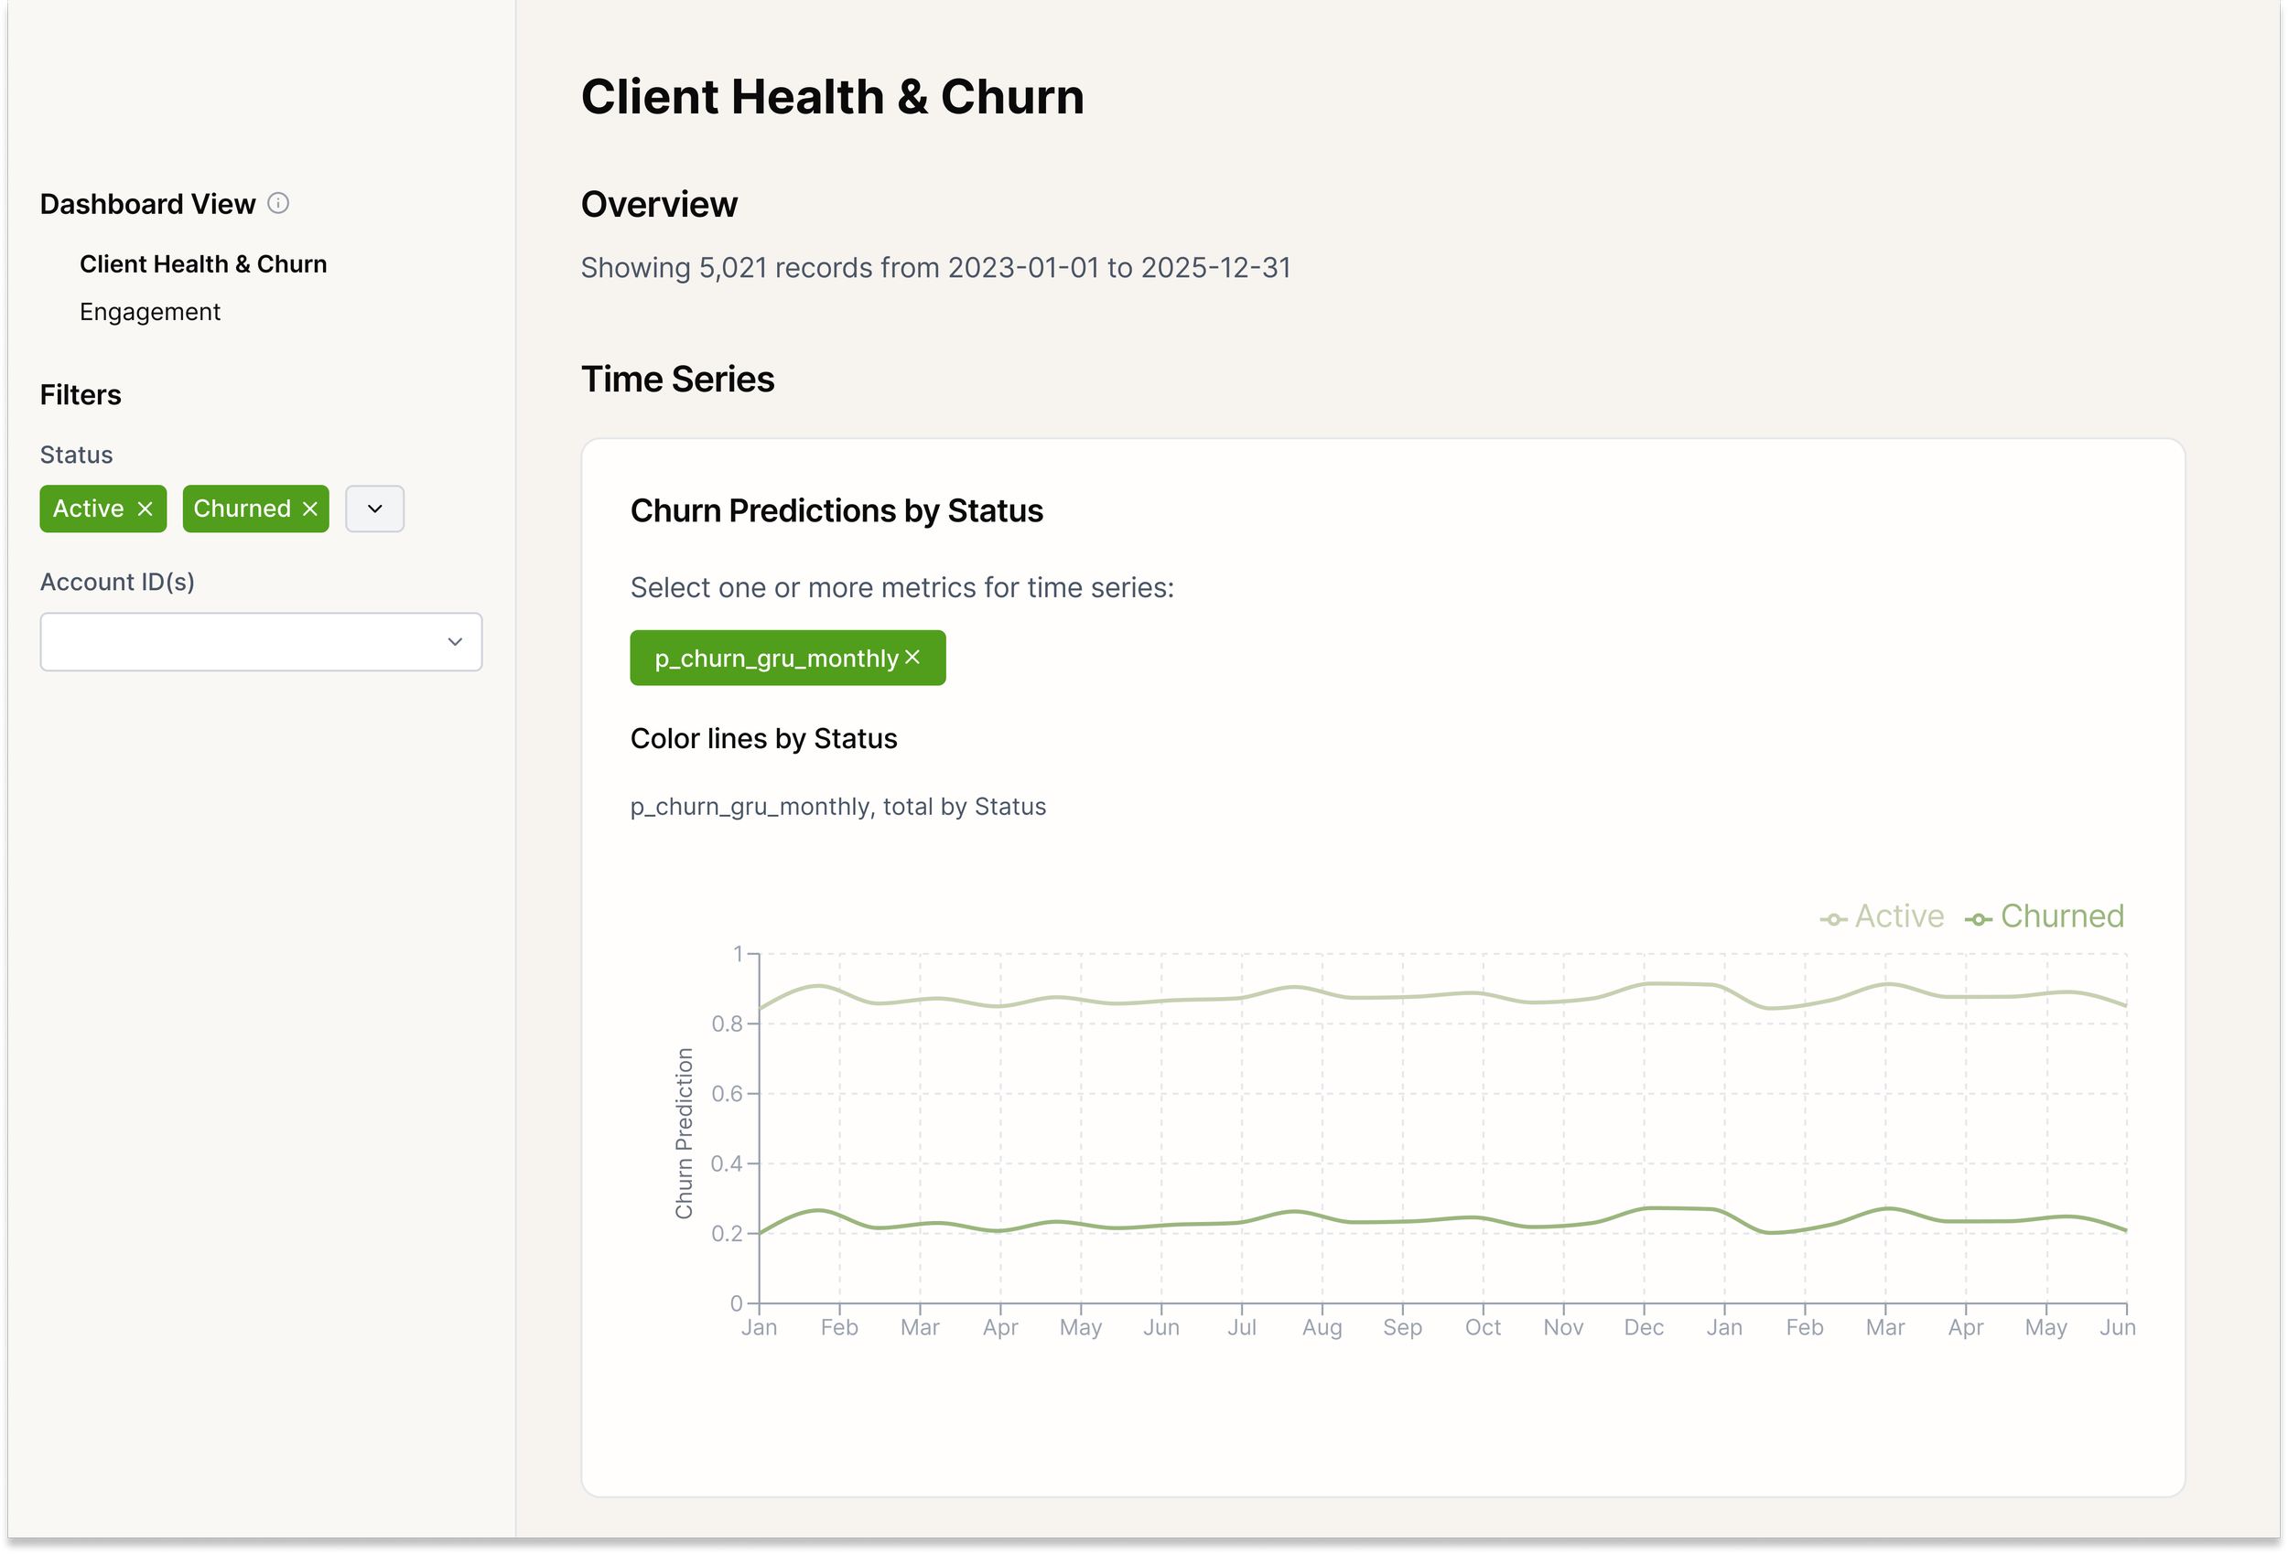The image size is (2288, 1554).
Task: Expand the Account ID(s) dropdown arrow
Action: (455, 642)
